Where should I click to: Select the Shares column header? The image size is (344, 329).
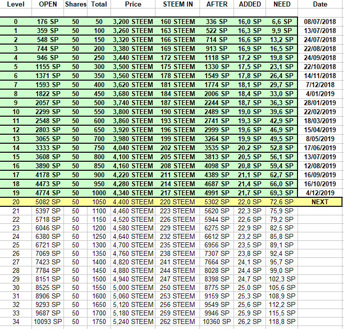[75, 4]
